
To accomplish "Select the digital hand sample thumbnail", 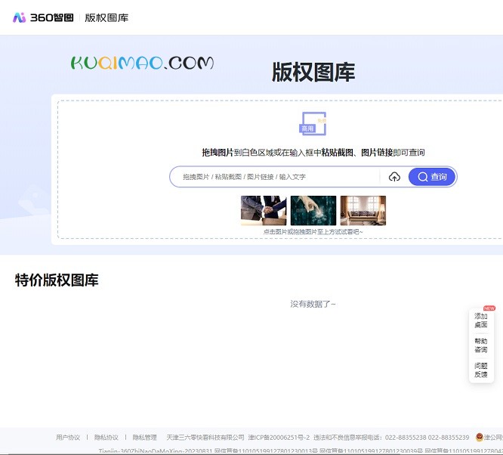I will point(313,210).
